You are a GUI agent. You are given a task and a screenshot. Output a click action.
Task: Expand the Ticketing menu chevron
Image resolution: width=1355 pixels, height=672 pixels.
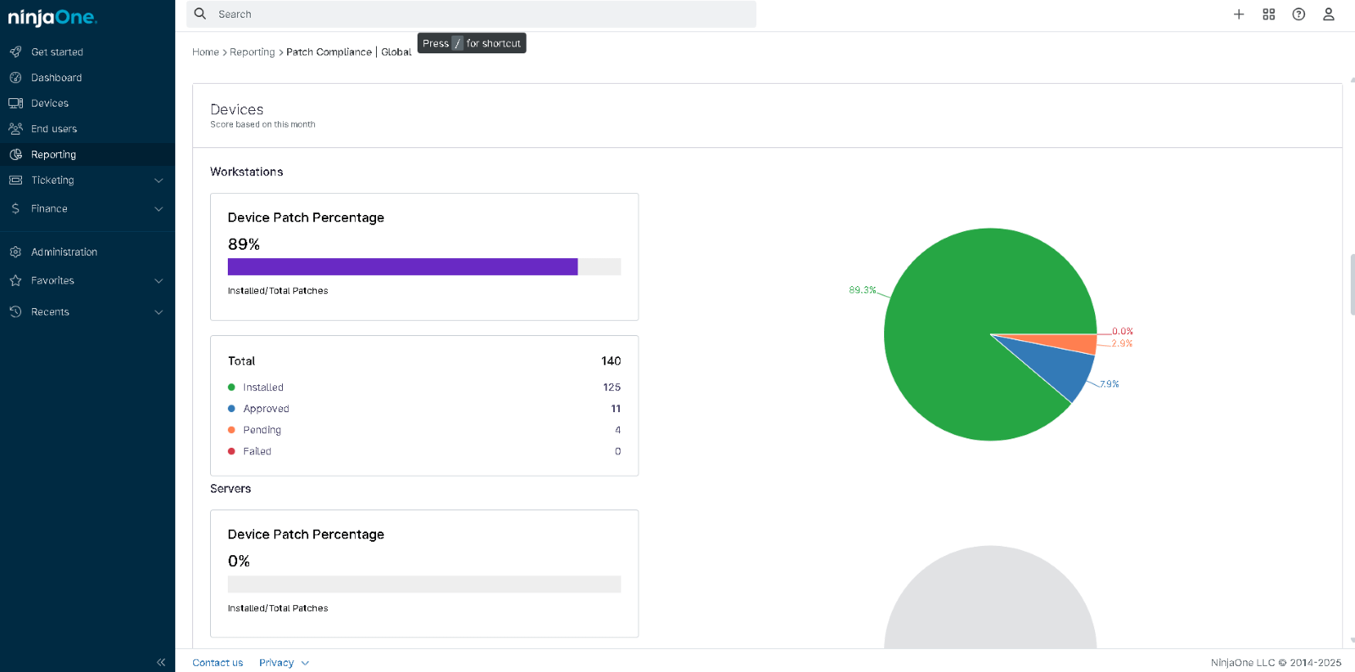(x=158, y=180)
